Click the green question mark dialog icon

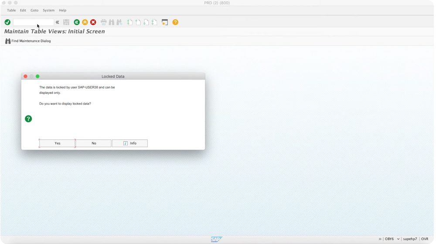pyautogui.click(x=28, y=119)
